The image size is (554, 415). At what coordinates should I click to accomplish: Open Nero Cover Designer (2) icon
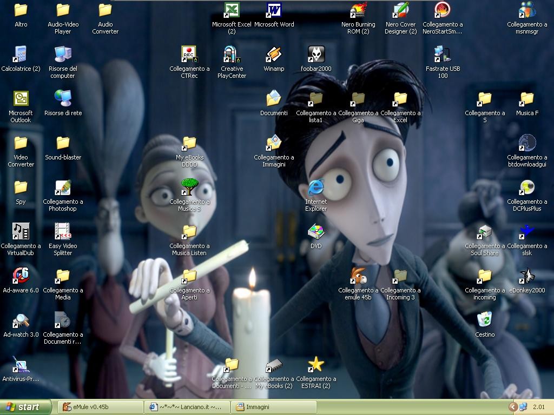(x=400, y=11)
